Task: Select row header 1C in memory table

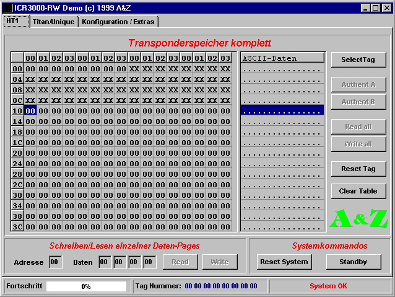Action: click(x=17, y=143)
